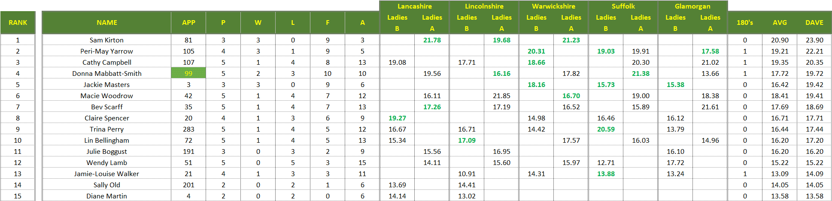Select the DAVE column header
This screenshot has width=832, height=201.
(x=814, y=23)
